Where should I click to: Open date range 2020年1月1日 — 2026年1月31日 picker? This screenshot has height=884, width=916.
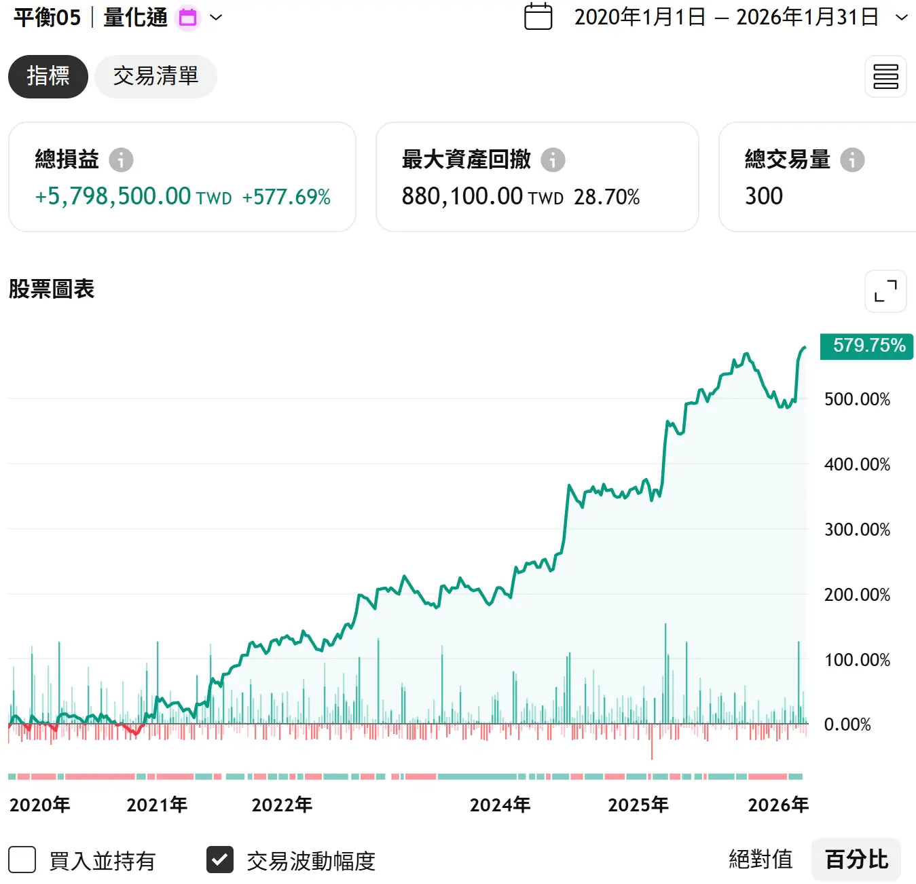(x=726, y=18)
